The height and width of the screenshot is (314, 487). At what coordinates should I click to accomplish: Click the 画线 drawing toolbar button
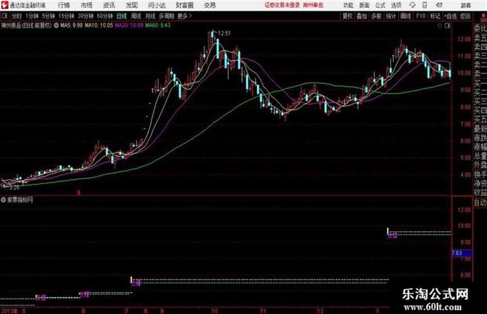406,16
